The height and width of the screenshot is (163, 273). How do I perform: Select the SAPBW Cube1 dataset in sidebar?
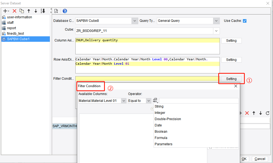(25, 39)
